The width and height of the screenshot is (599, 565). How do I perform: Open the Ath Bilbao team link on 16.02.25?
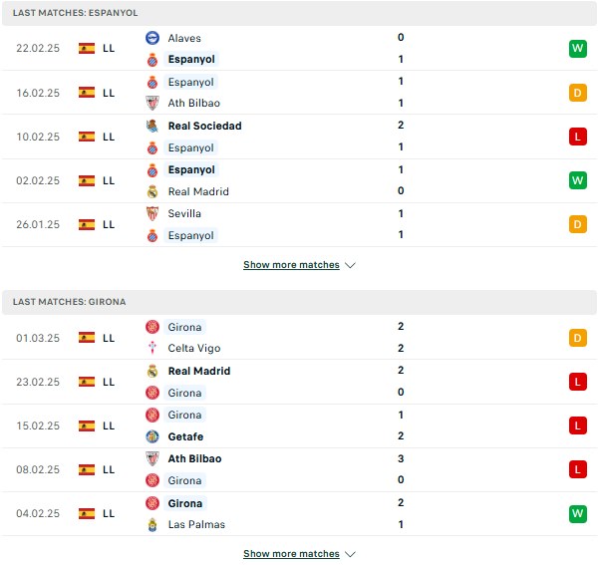[x=194, y=103]
